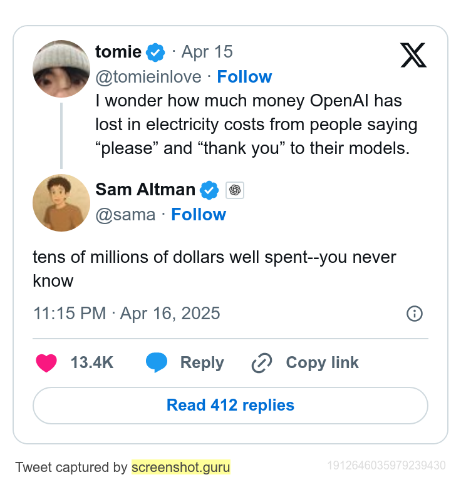Open the Sam Altman display name
This screenshot has height=502, width=461.
pyautogui.click(x=145, y=189)
